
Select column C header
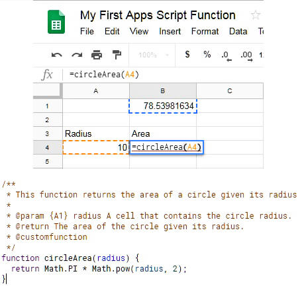pos(230,91)
